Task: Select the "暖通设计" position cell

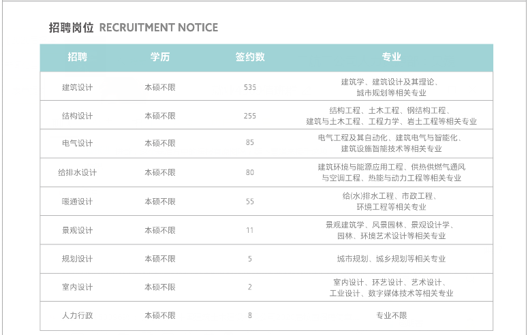Action: coord(78,202)
